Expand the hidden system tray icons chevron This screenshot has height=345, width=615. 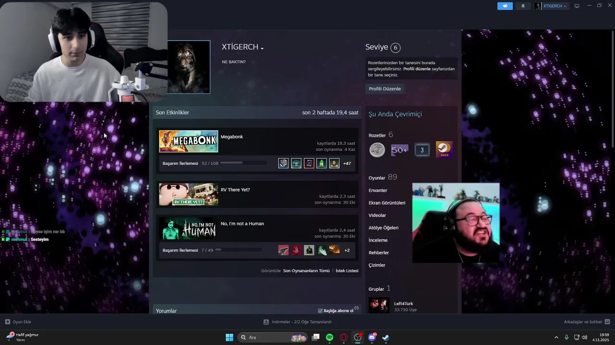pos(556,337)
